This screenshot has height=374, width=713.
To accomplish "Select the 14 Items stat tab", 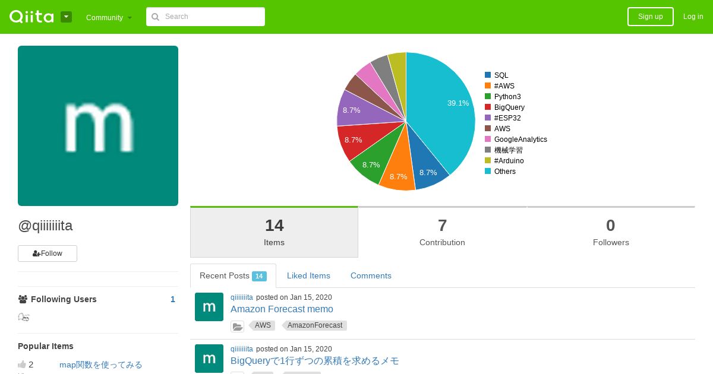I will pyautogui.click(x=274, y=232).
